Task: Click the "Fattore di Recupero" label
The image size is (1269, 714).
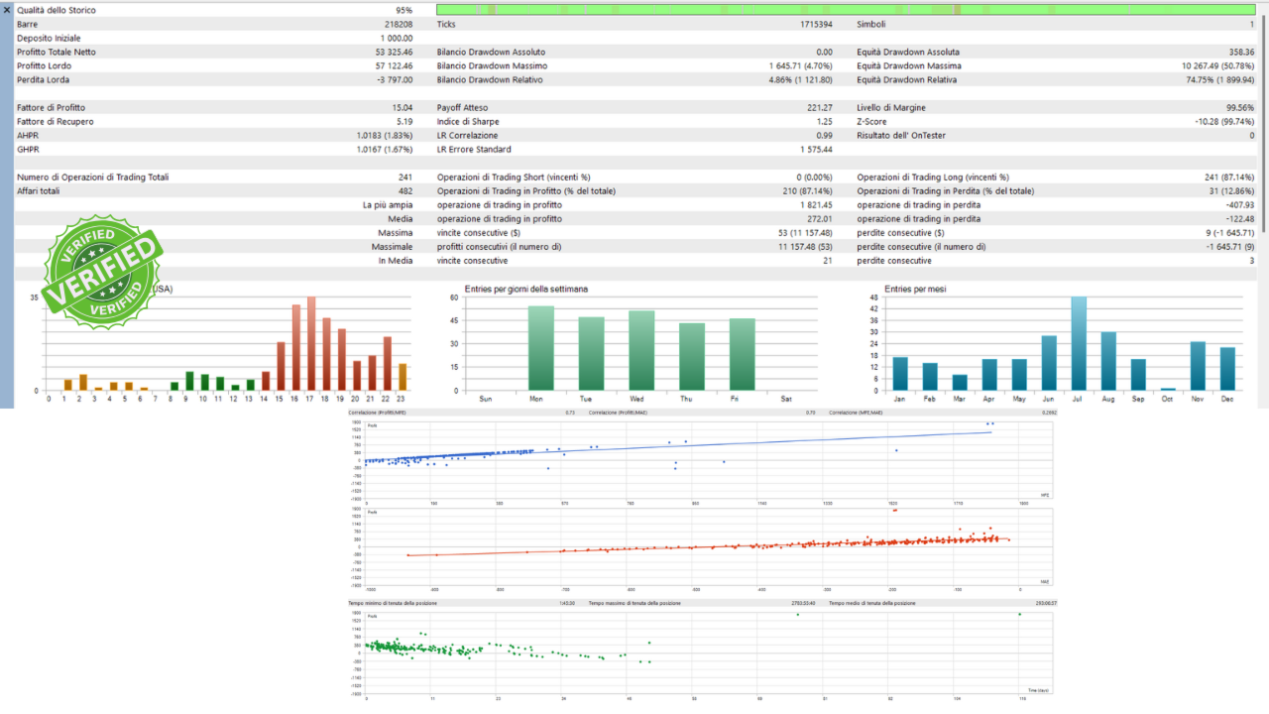Action: pyautogui.click(x=54, y=121)
